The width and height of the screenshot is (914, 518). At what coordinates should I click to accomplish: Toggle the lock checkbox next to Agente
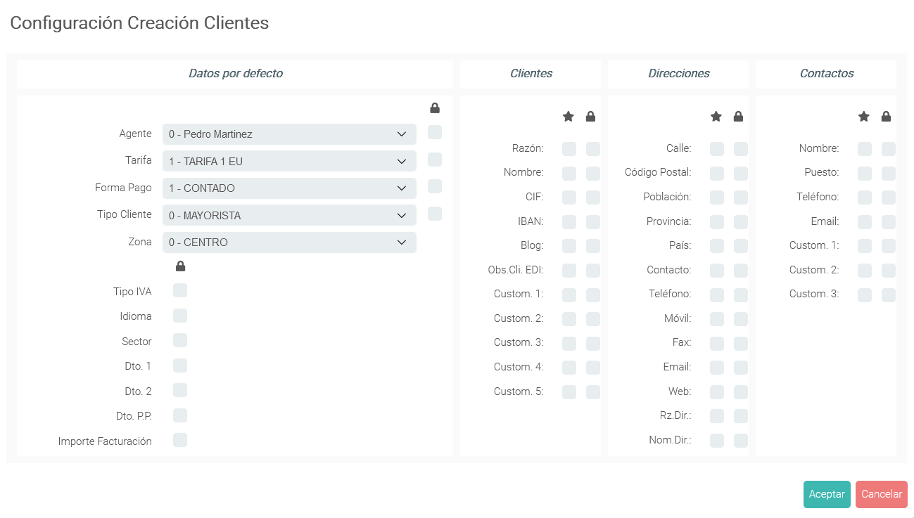(x=435, y=132)
